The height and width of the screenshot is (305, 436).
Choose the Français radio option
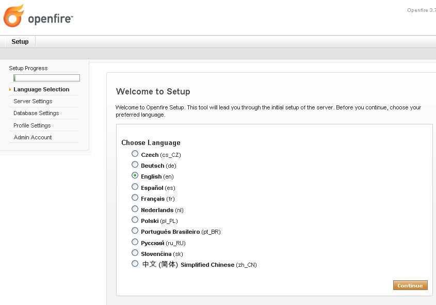coord(135,198)
